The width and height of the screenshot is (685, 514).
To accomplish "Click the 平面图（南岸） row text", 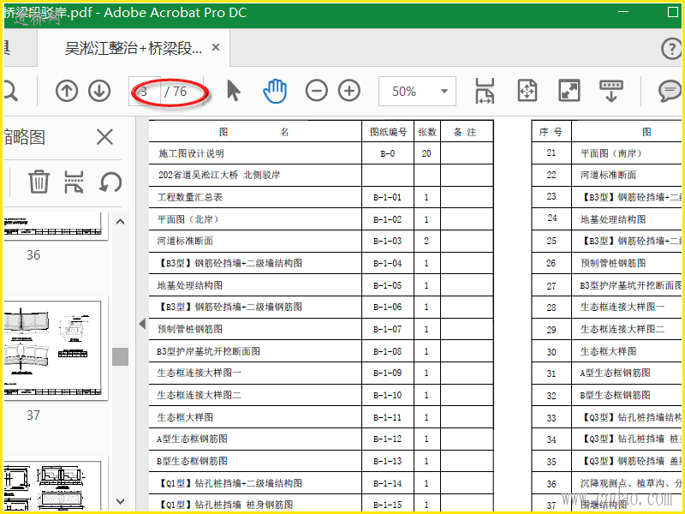I will (611, 153).
